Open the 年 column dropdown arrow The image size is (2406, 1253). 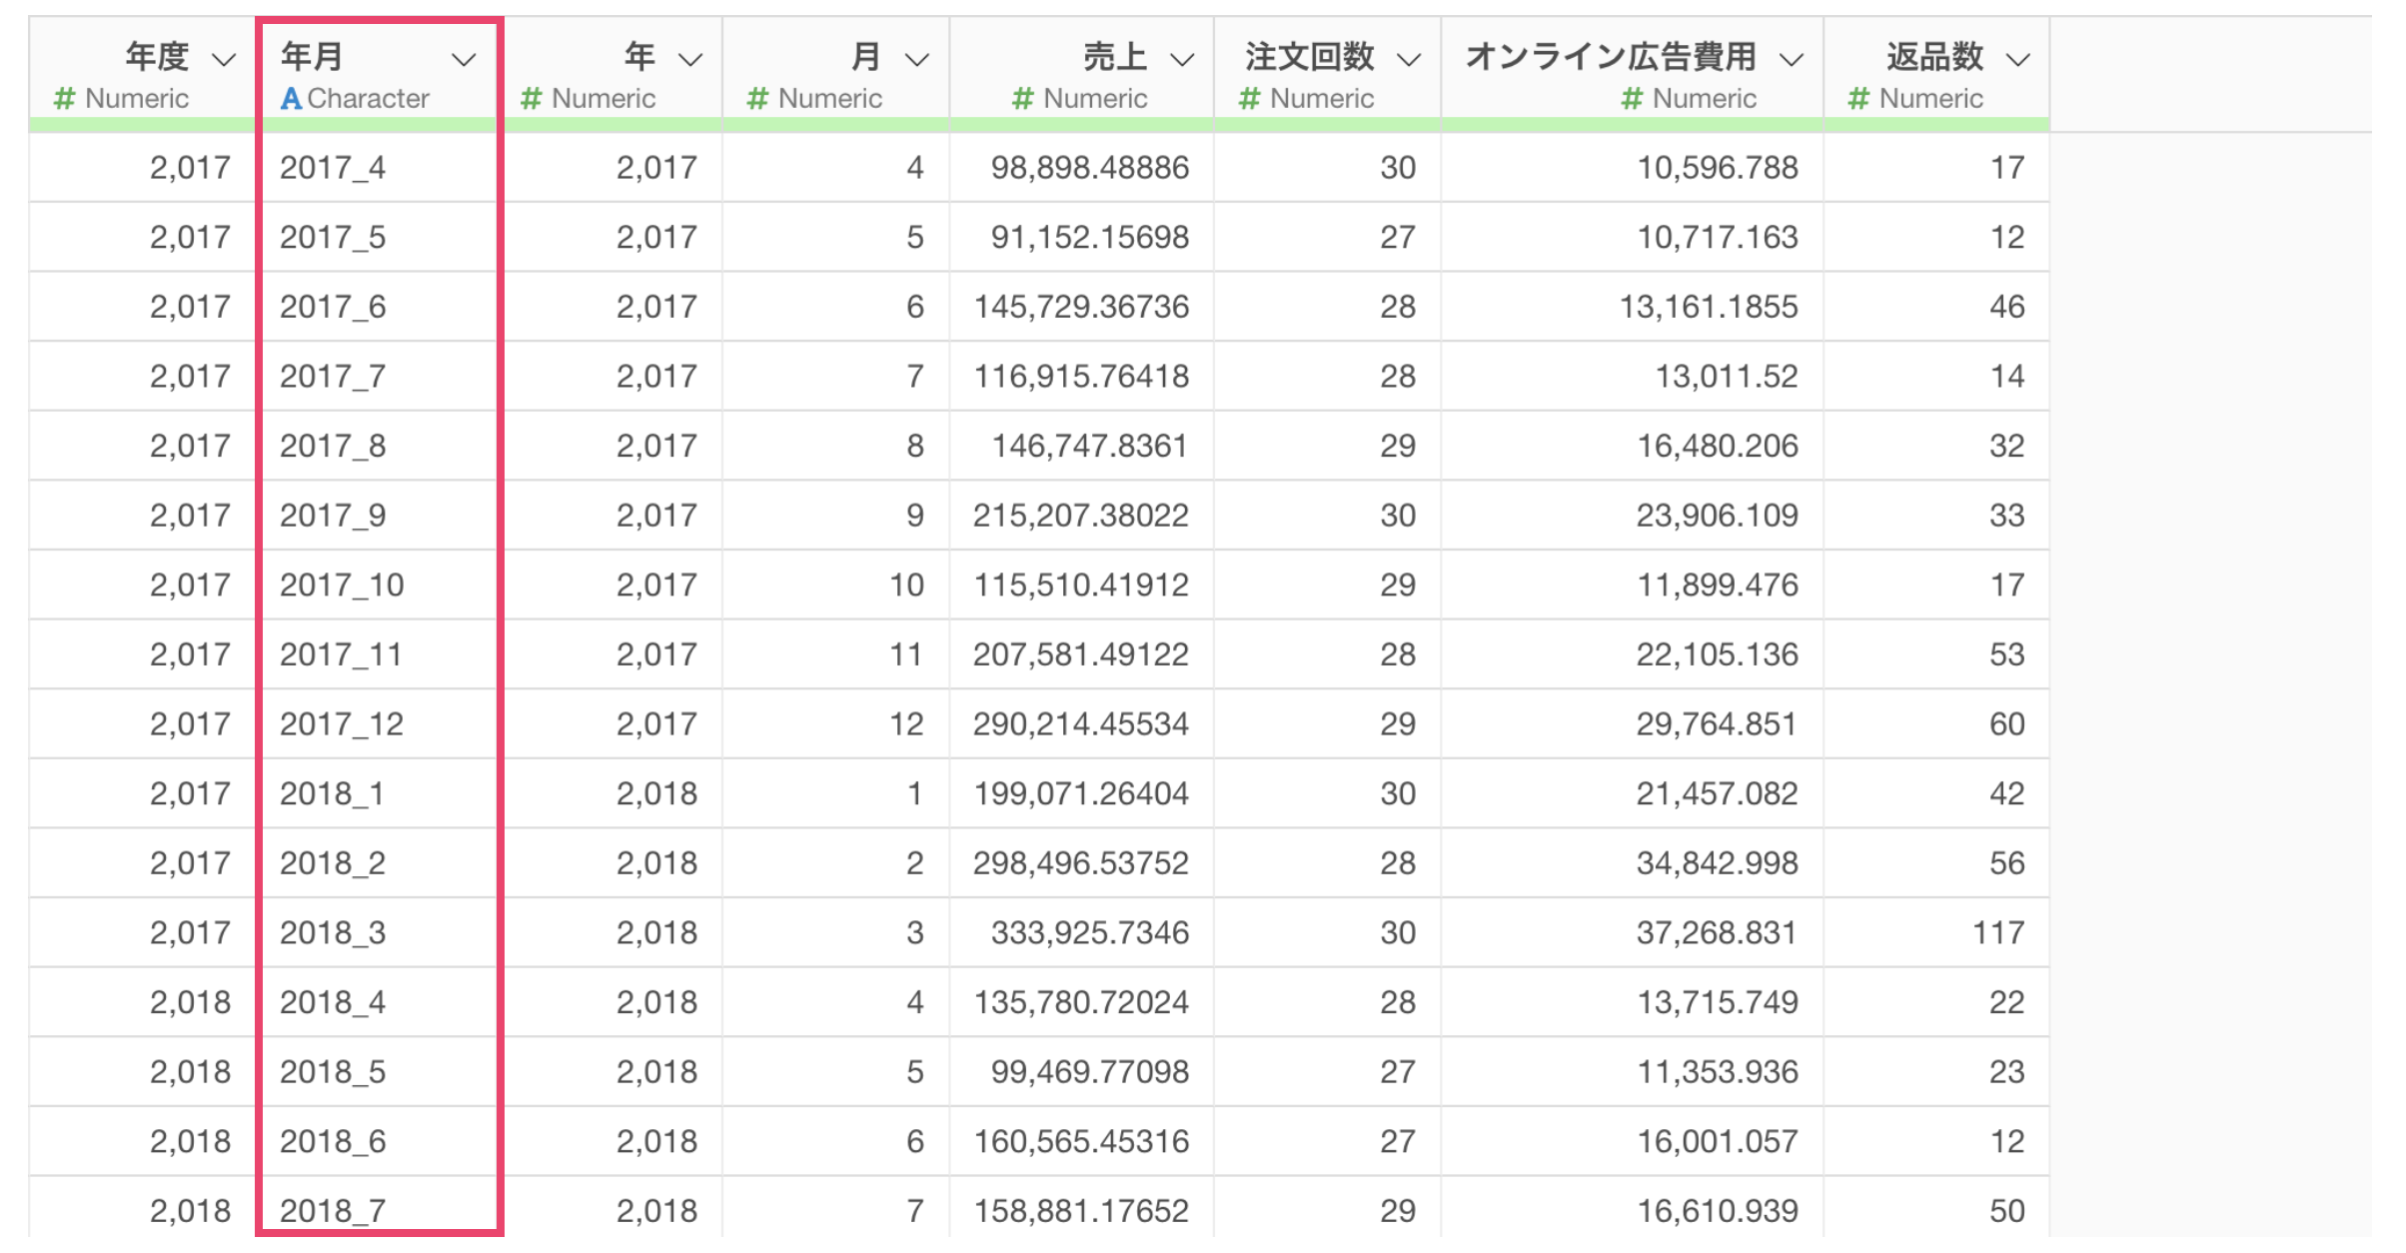(690, 60)
